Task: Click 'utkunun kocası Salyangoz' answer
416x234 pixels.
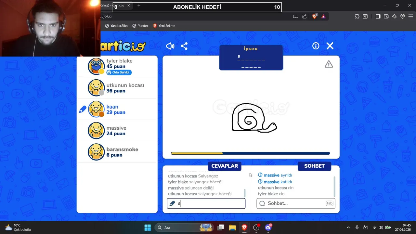Action: click(x=193, y=176)
